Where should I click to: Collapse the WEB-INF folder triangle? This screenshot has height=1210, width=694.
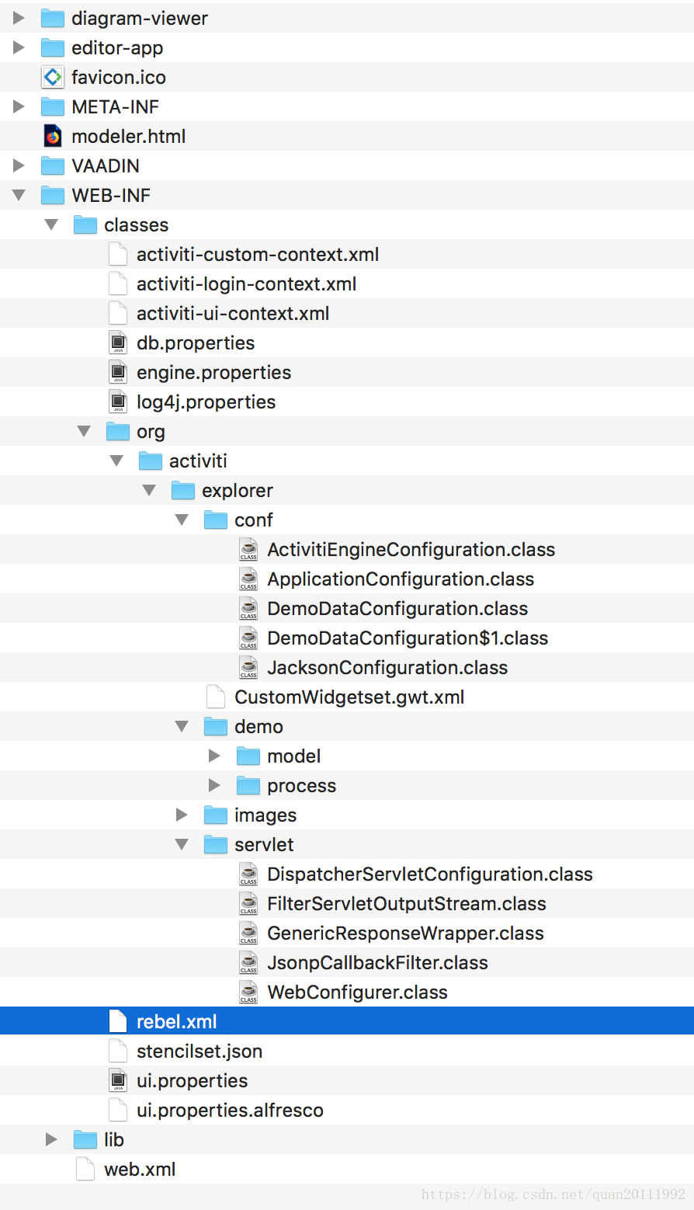point(19,195)
